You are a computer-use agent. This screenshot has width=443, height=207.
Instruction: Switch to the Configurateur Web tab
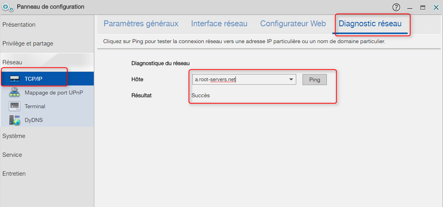293,24
